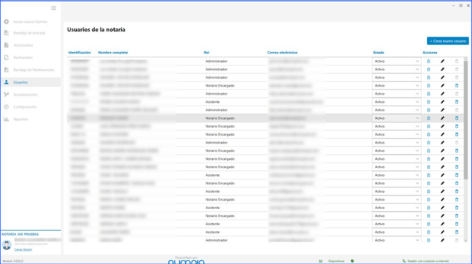Screen dimensions: 472x264
Task: Click the lock icon in first user row
Action: [x=428, y=61]
